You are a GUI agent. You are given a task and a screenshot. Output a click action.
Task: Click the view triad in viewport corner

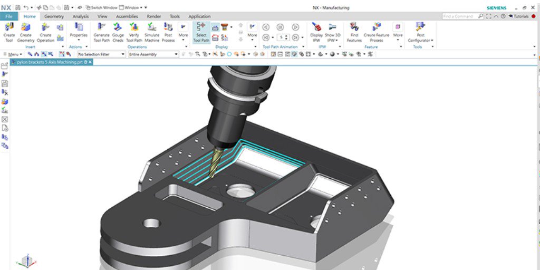[x=27, y=261]
